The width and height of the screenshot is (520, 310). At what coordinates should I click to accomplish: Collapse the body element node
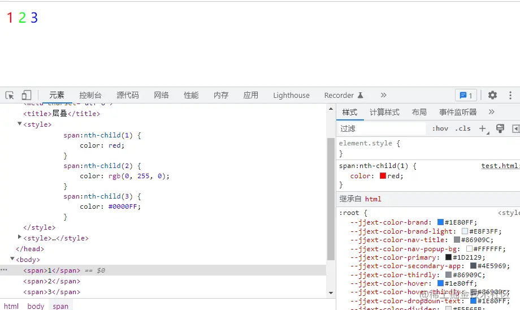12,259
